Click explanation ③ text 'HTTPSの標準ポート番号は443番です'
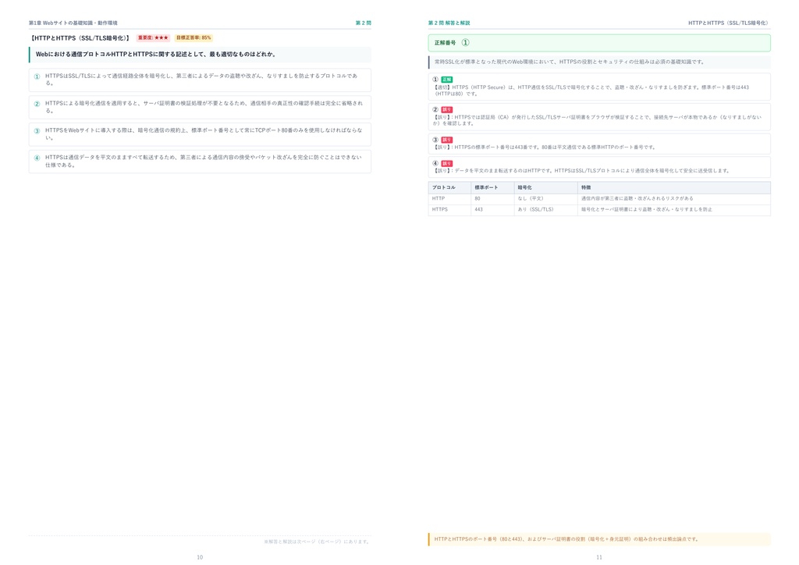 [545, 147]
